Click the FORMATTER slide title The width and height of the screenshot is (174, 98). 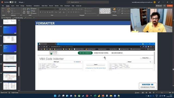tap(45, 23)
